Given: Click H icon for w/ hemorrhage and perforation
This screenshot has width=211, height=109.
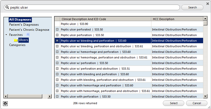Looking at the screenshot, I should click(57, 52).
